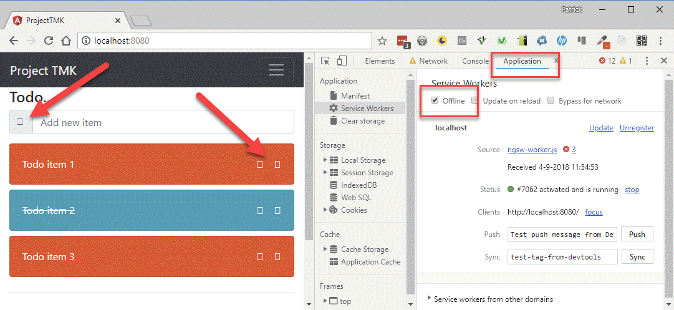The width and height of the screenshot is (674, 310).
Task: Select Clear storage in the Application sidebar
Action: click(x=362, y=121)
